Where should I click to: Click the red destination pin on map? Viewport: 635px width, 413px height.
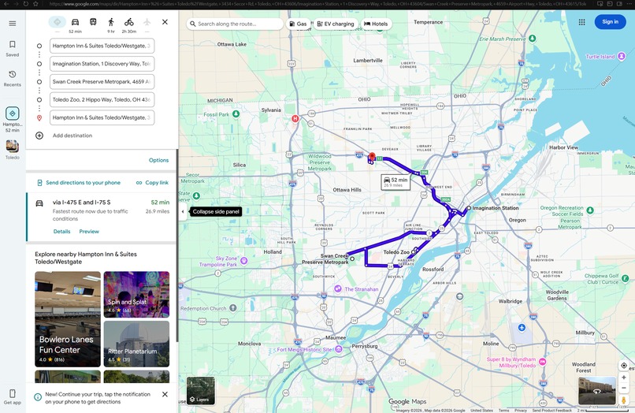tap(372, 157)
